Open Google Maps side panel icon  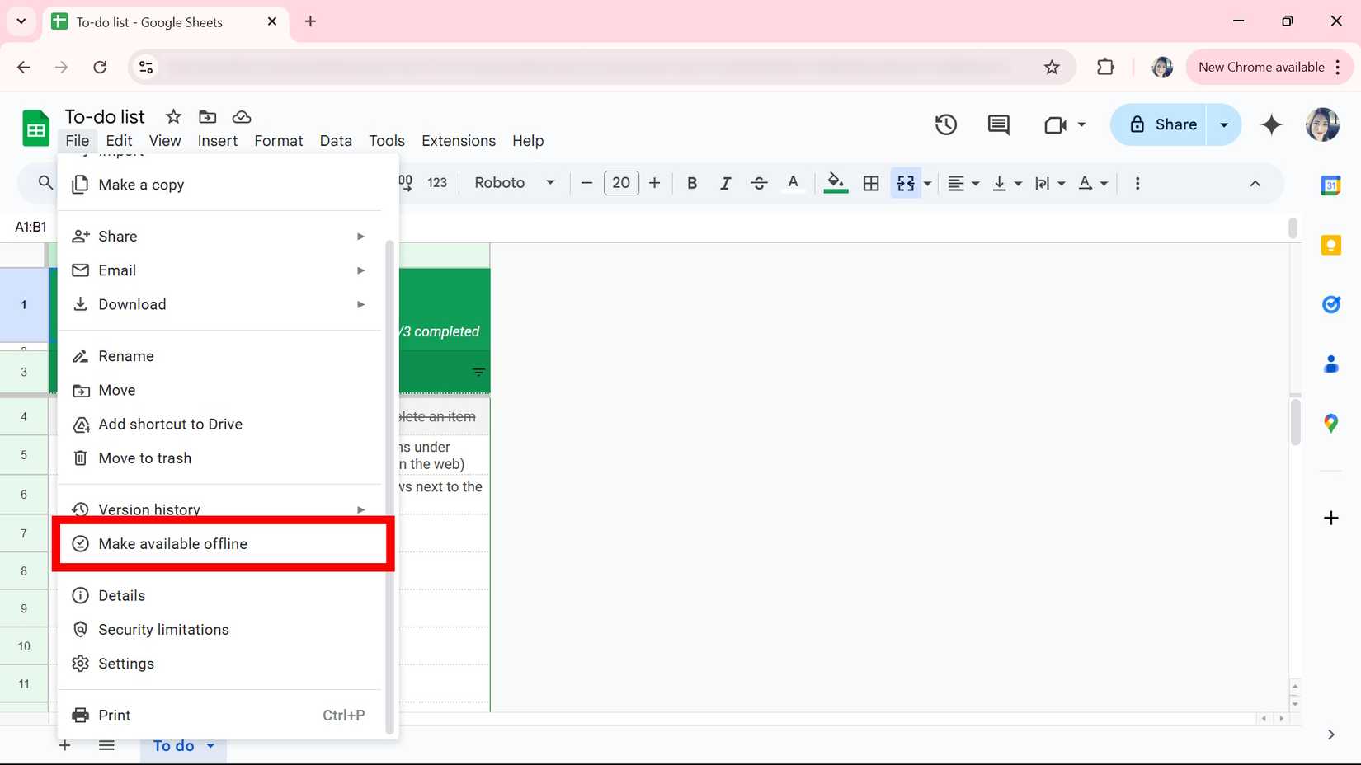pos(1330,424)
